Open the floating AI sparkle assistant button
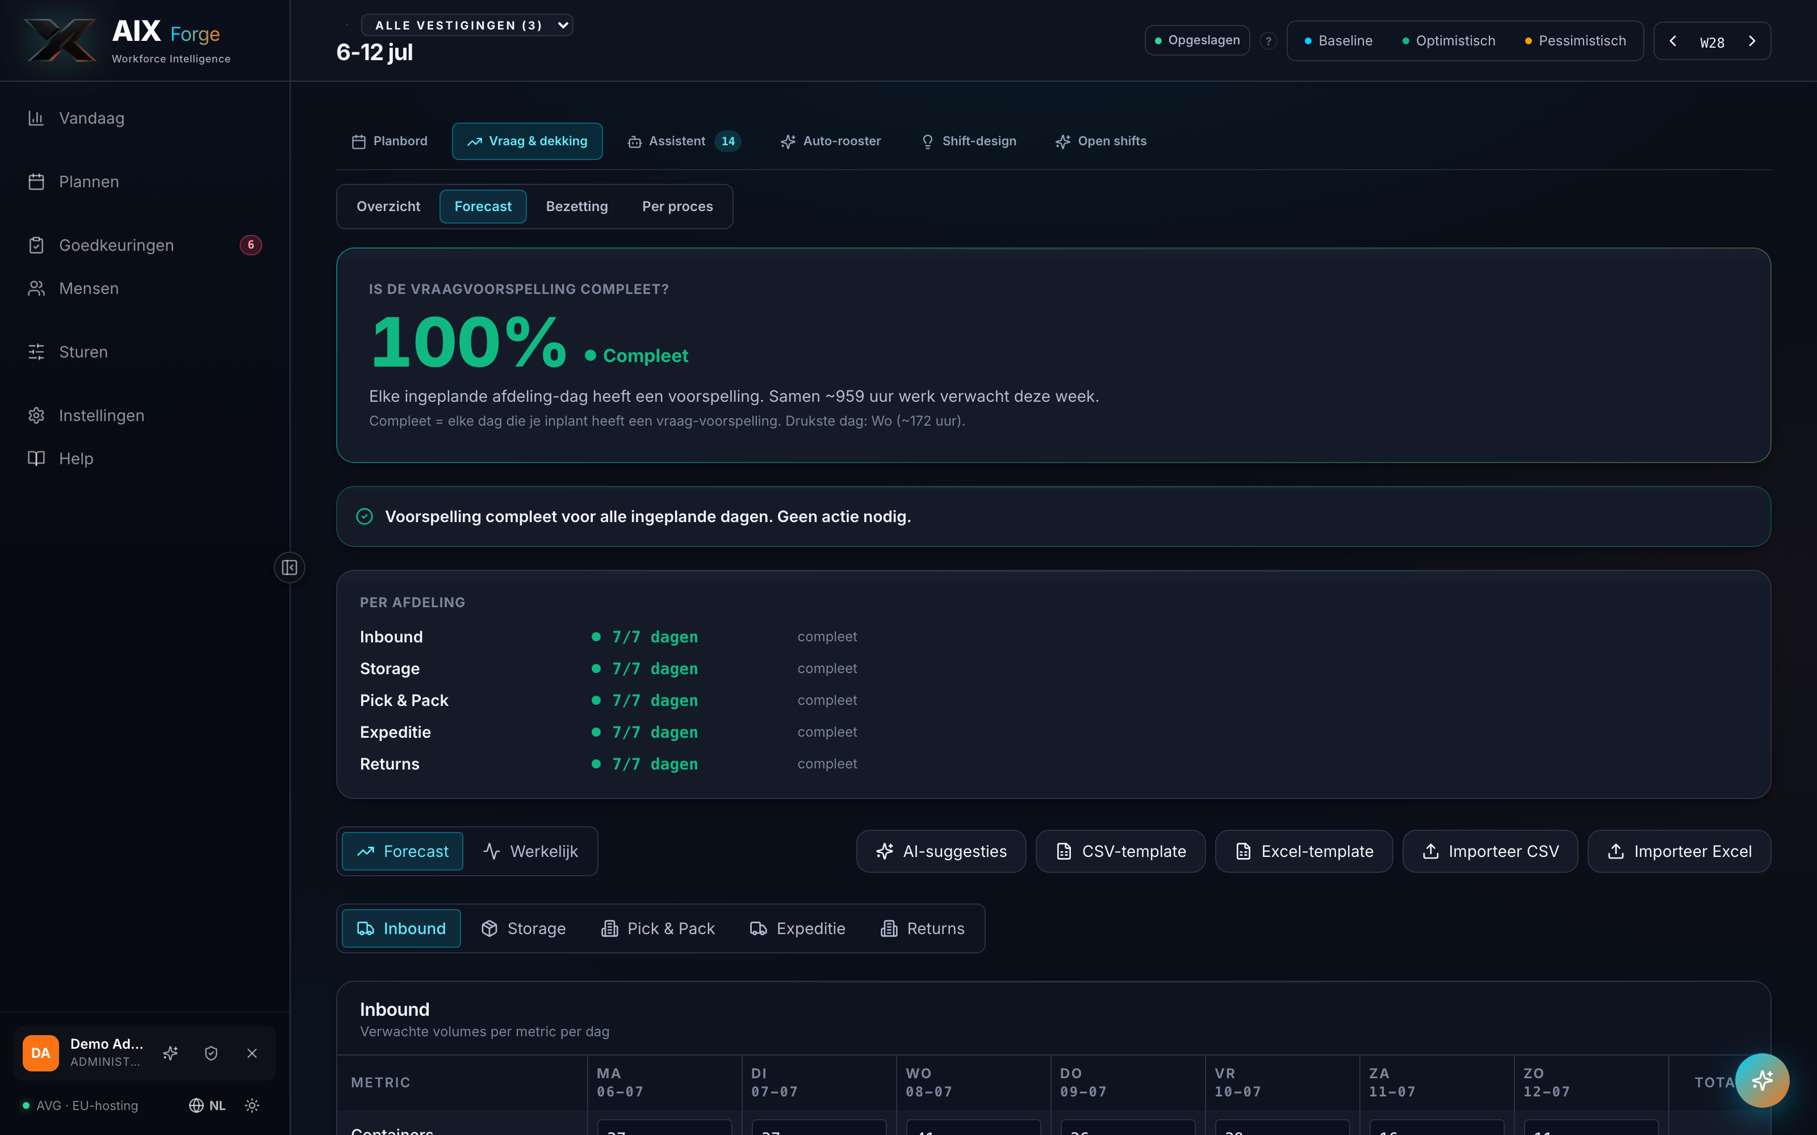The width and height of the screenshot is (1817, 1135). pyautogui.click(x=1761, y=1080)
